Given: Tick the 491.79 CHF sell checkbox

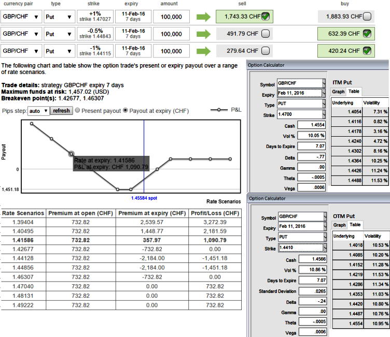Looking at the screenshot, I should point(266,34).
